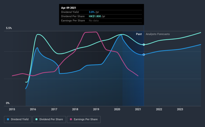This screenshot has height=127, width=205.
Task: Click the No data earnings value
Action: click(x=94, y=20)
